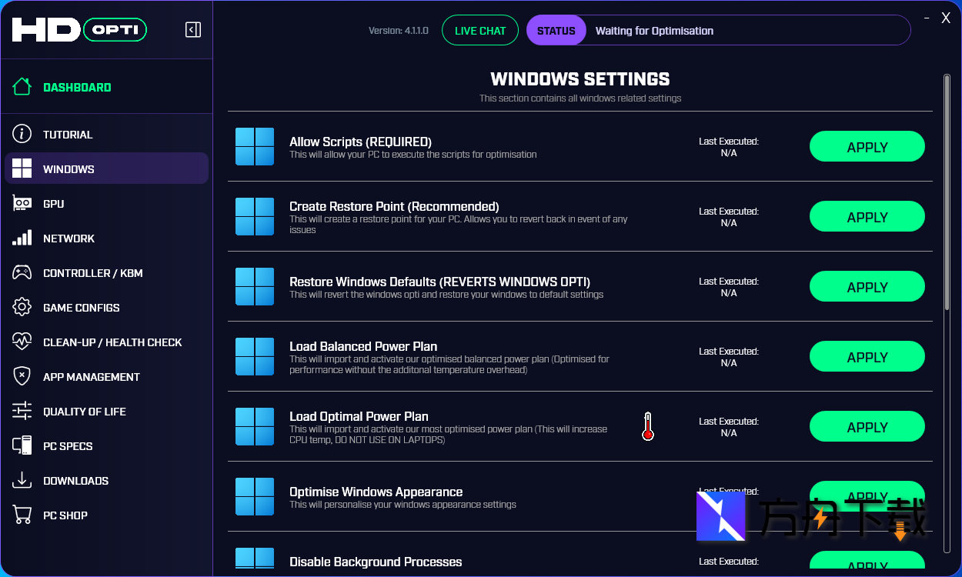This screenshot has width=962, height=577.
Task: Apply Create Restore Point
Action: point(867,217)
